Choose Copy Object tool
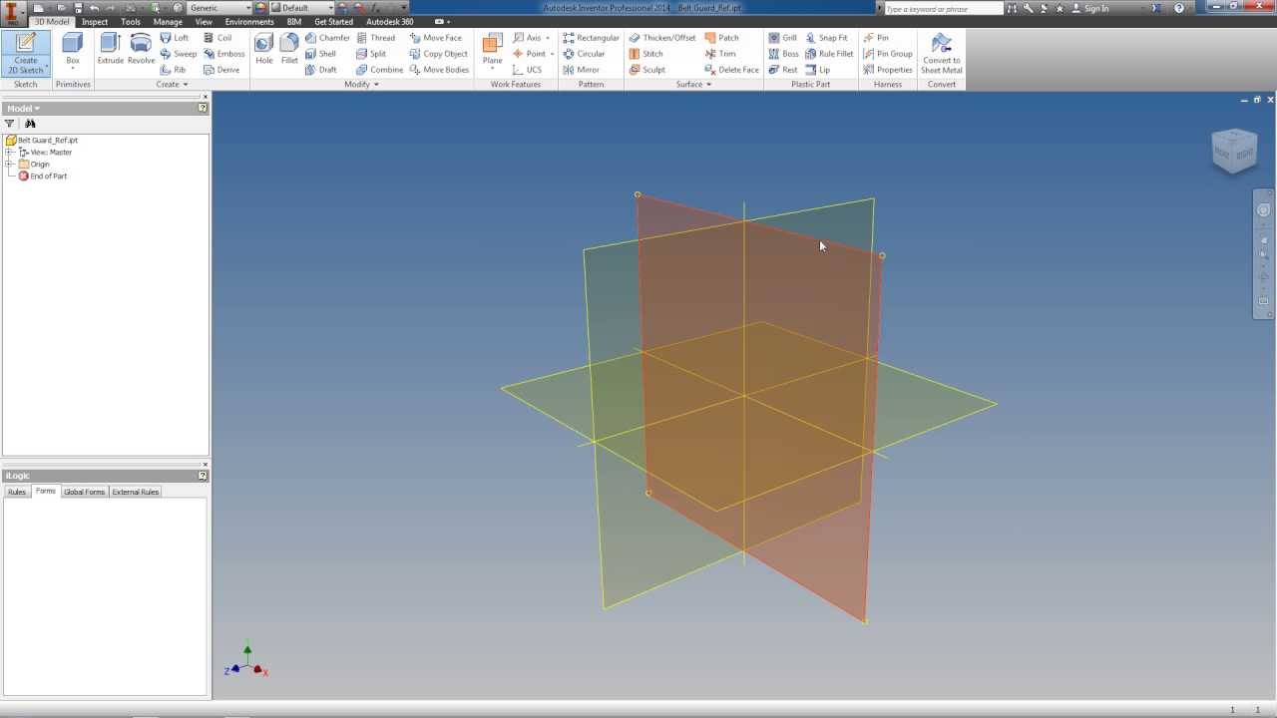The image size is (1277, 718). [439, 54]
